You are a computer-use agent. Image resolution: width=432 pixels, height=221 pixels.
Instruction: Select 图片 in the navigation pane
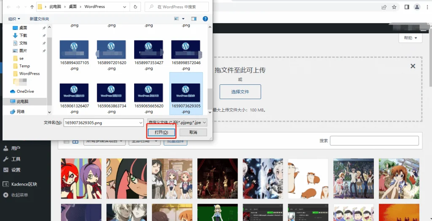(x=23, y=51)
